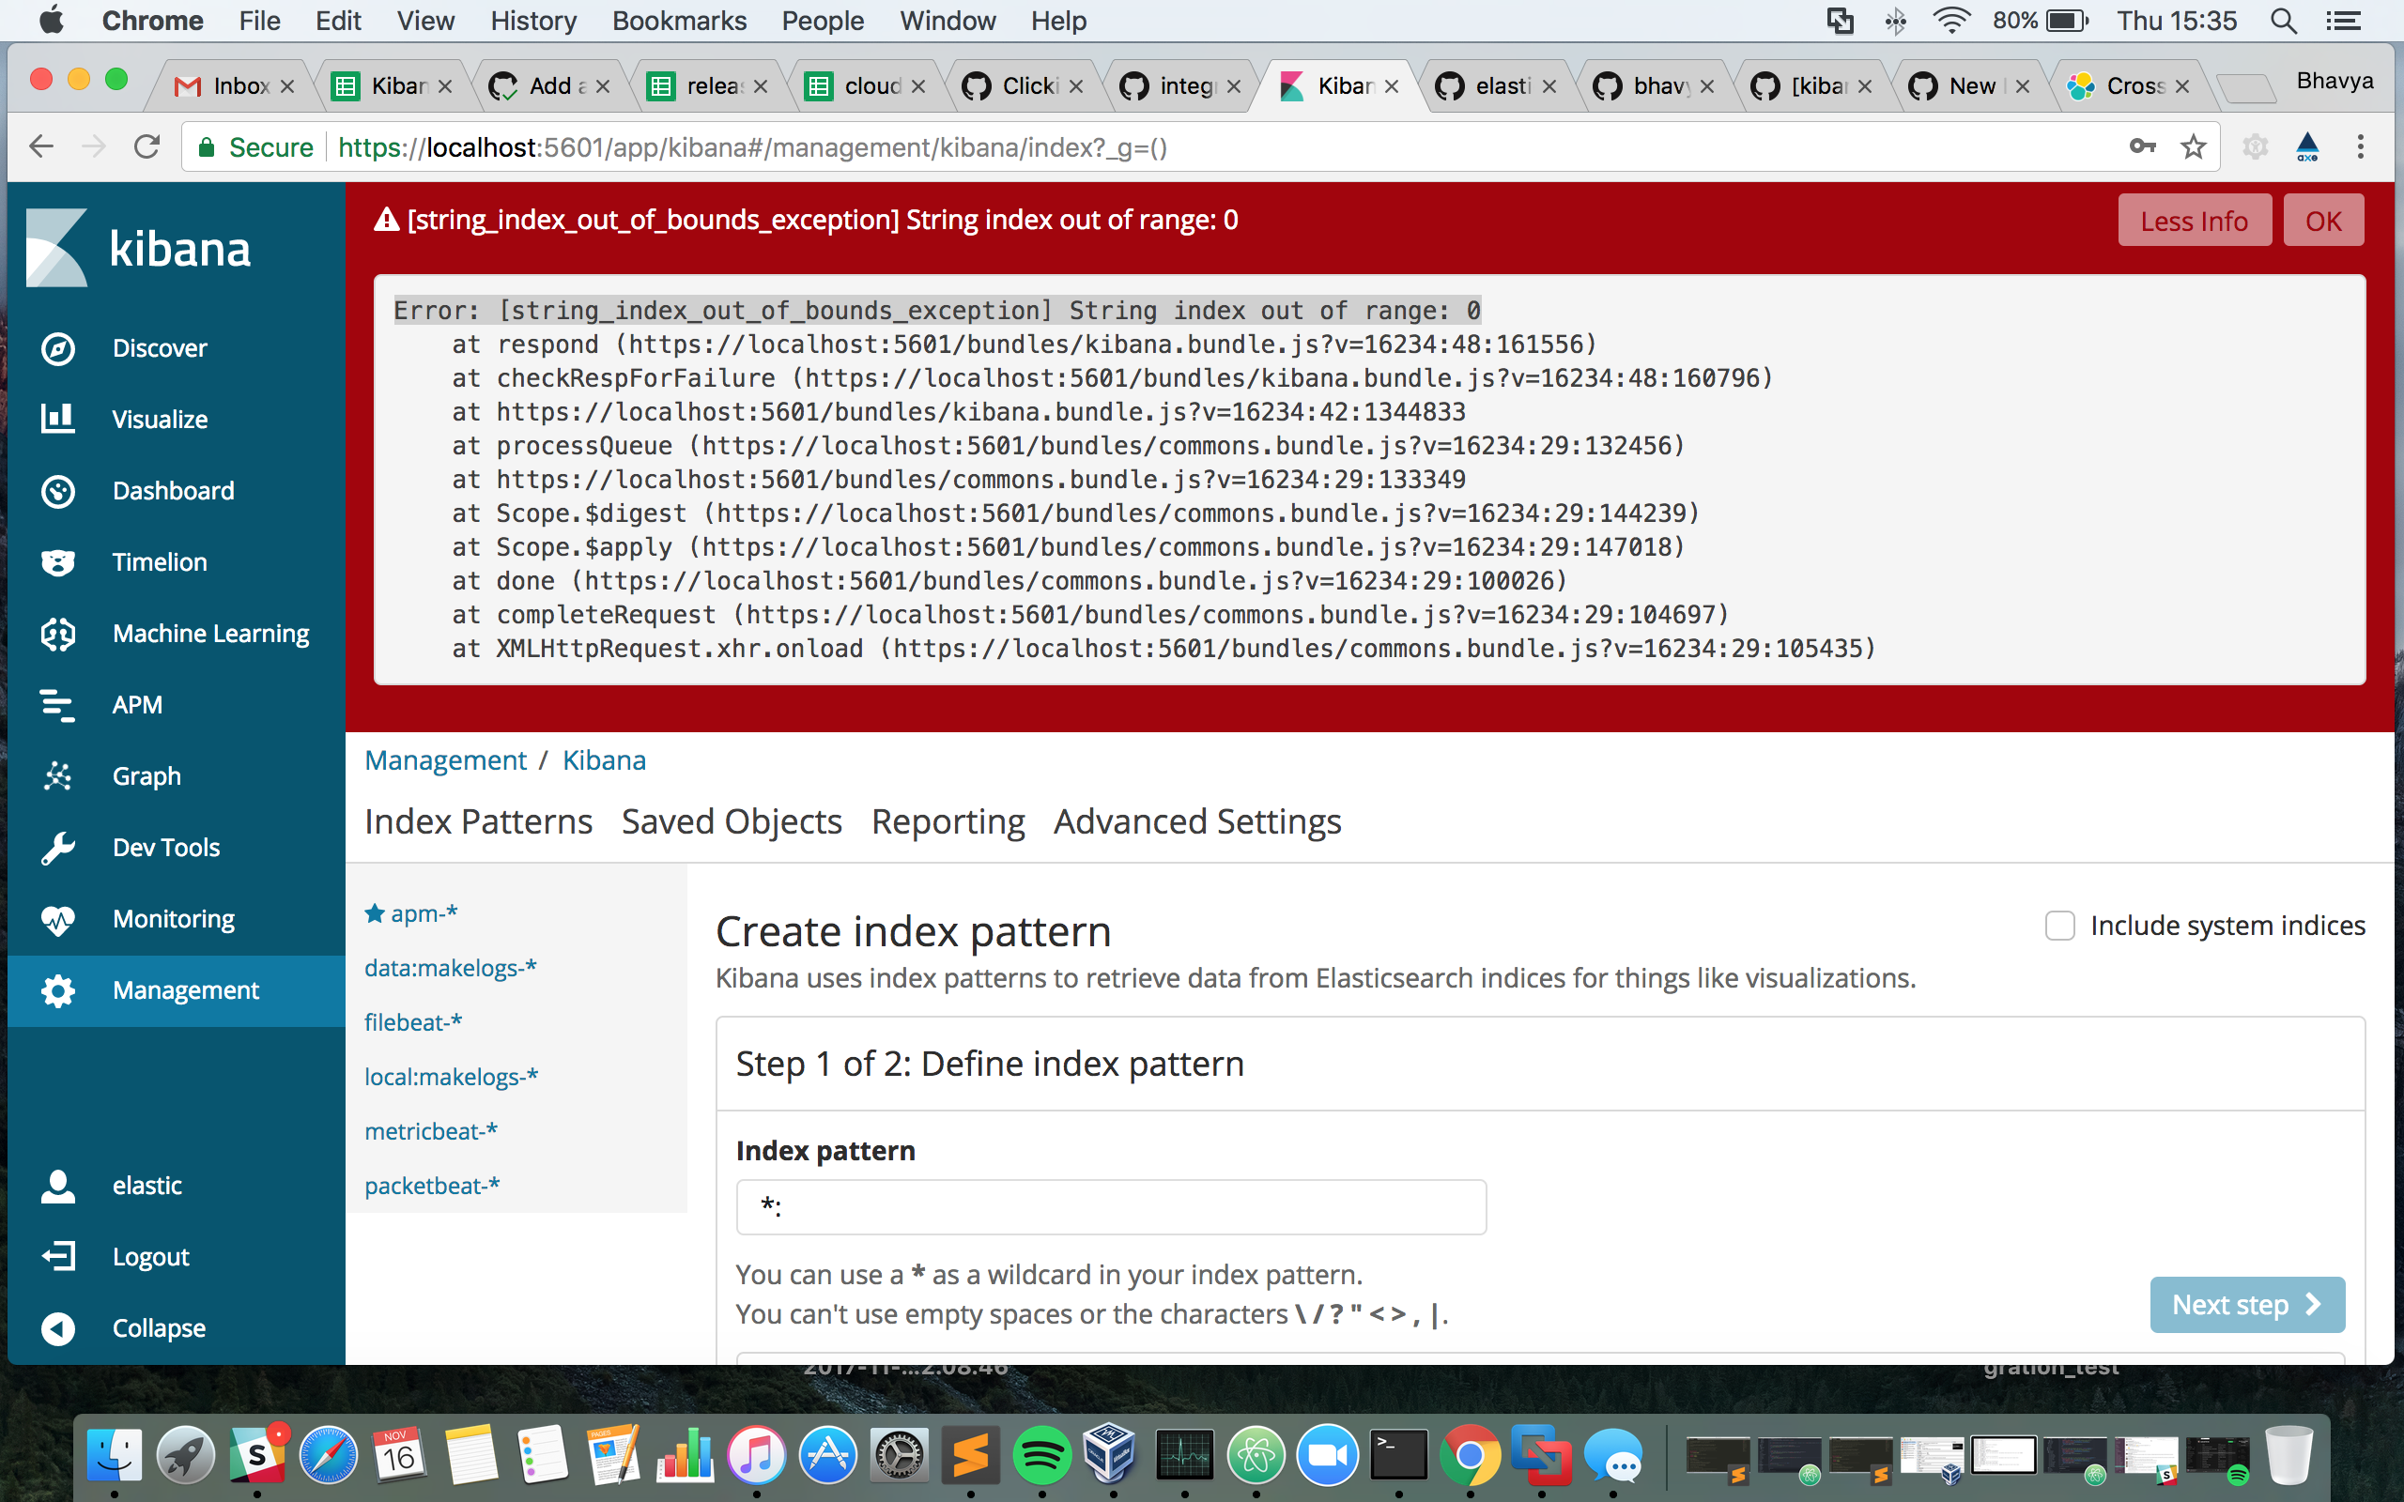This screenshot has width=2404, height=1502.
Task: Collapse error details with Less Info
Action: 2195,220
